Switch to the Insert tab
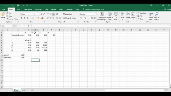 18,10
